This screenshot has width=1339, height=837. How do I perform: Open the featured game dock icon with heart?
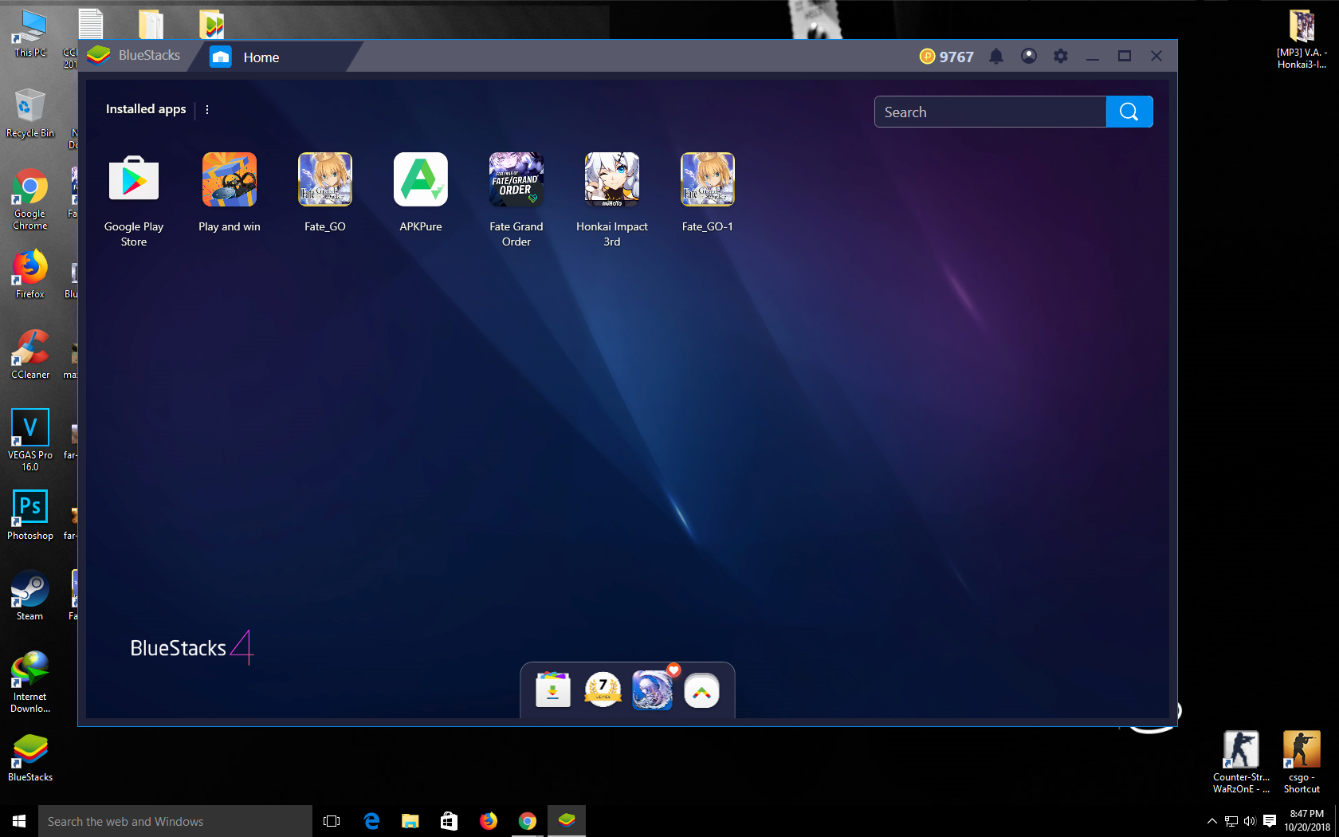[653, 690]
